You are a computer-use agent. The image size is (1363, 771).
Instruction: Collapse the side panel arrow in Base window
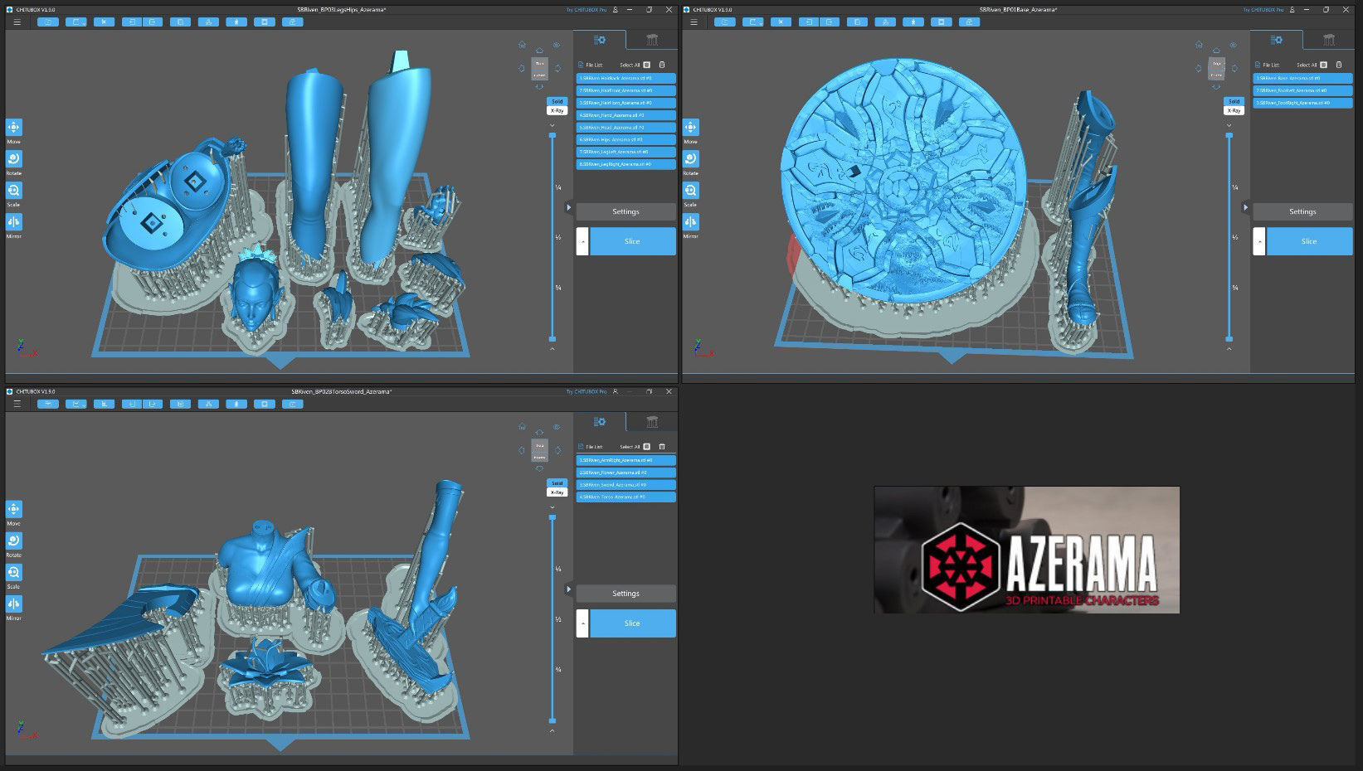point(1245,207)
